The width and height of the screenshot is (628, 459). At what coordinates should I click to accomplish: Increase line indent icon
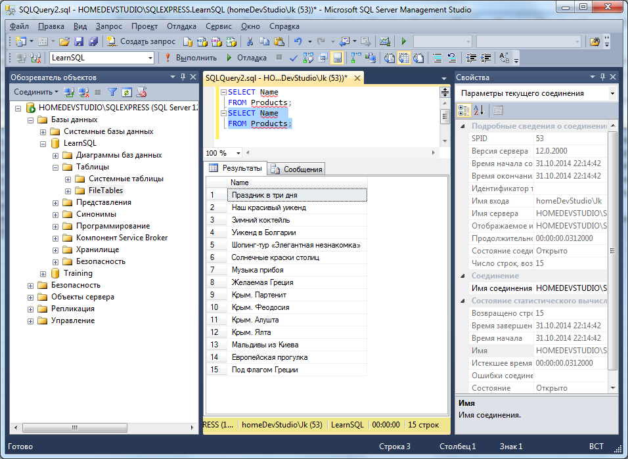485,58
